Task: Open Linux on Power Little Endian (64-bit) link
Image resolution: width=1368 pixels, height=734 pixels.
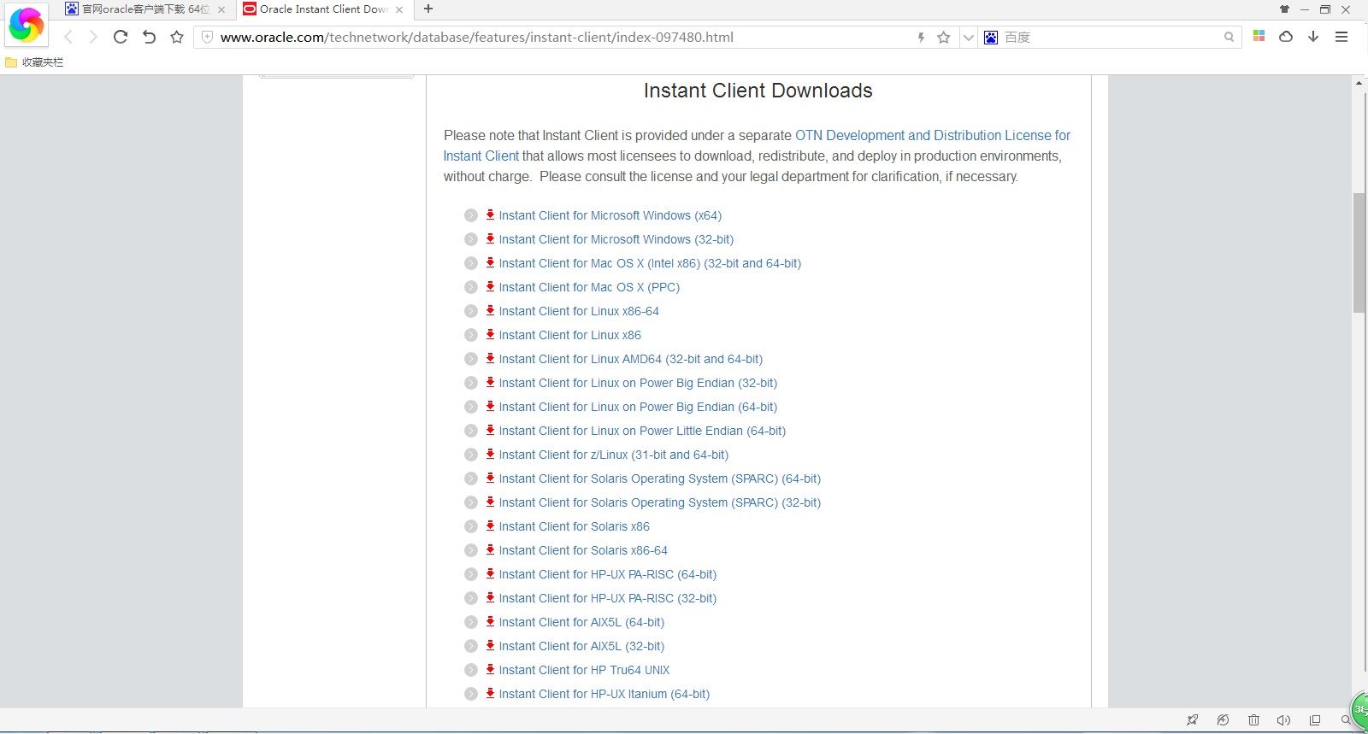Action: [642, 431]
